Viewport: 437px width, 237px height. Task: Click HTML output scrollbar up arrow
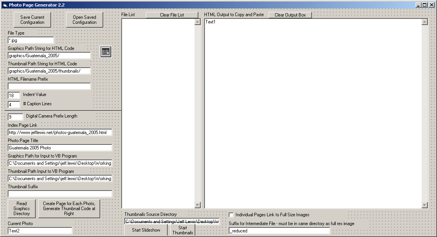pyautogui.click(x=425, y=22)
